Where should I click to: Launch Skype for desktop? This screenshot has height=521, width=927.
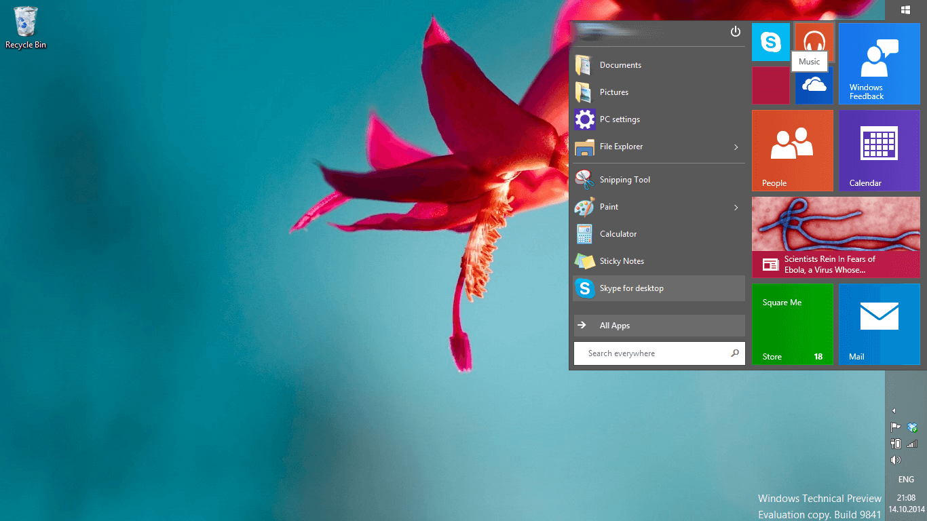click(x=634, y=288)
